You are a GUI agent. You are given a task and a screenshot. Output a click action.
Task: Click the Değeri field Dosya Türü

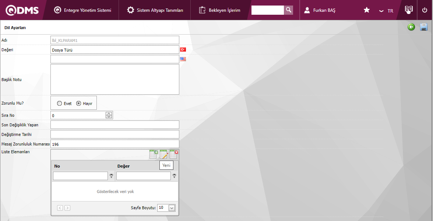(115, 50)
